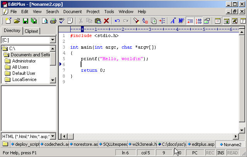Screen dimensions: 247x157
Task: Click the Print icon
Action: click(x=53, y=20)
